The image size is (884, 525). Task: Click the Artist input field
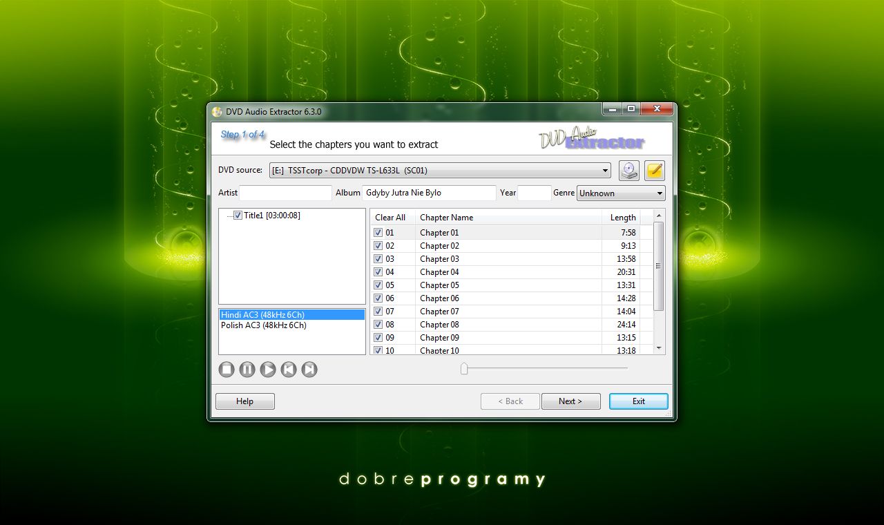286,193
